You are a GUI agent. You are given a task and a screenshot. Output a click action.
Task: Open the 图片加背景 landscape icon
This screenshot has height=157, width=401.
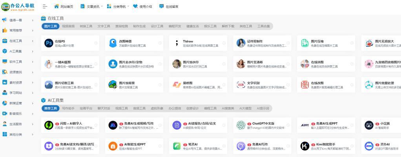pyautogui.click(x=113, y=85)
